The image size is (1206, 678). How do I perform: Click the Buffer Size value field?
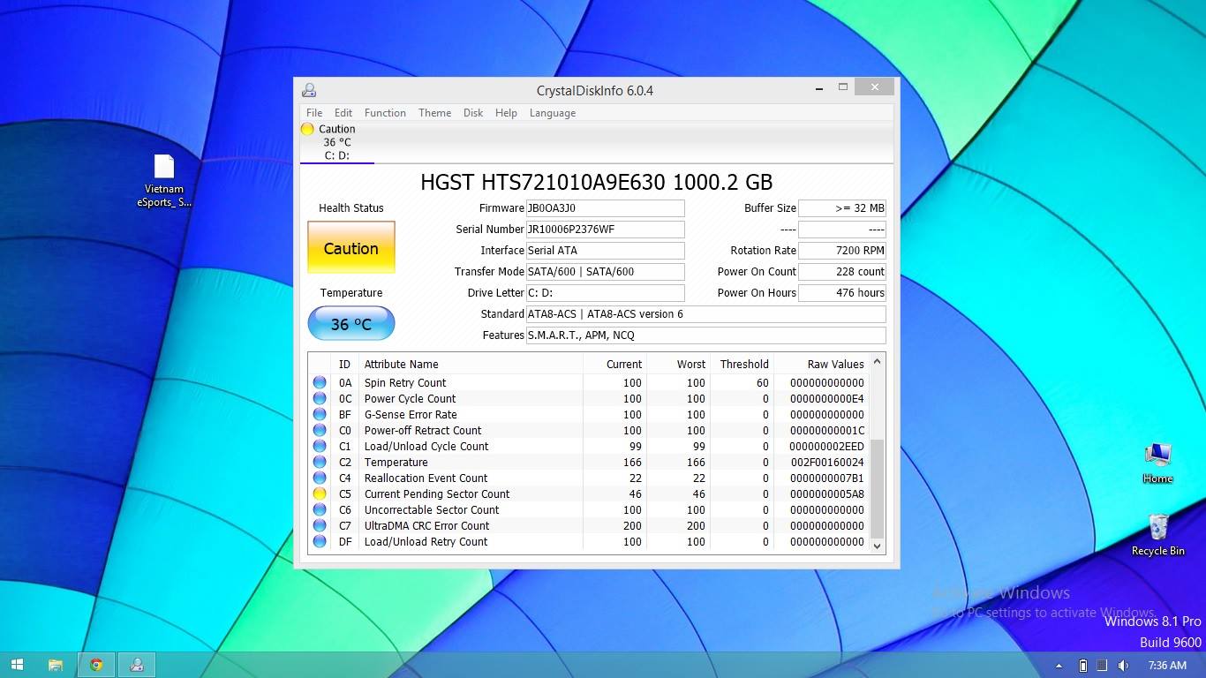click(842, 208)
